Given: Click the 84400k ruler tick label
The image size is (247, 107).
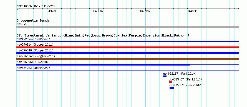Looking at the screenshot, I should (192, 11).
